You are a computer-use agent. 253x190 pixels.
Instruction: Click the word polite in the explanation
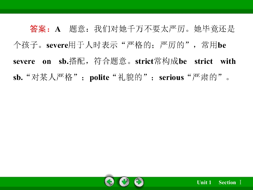tap(99, 78)
